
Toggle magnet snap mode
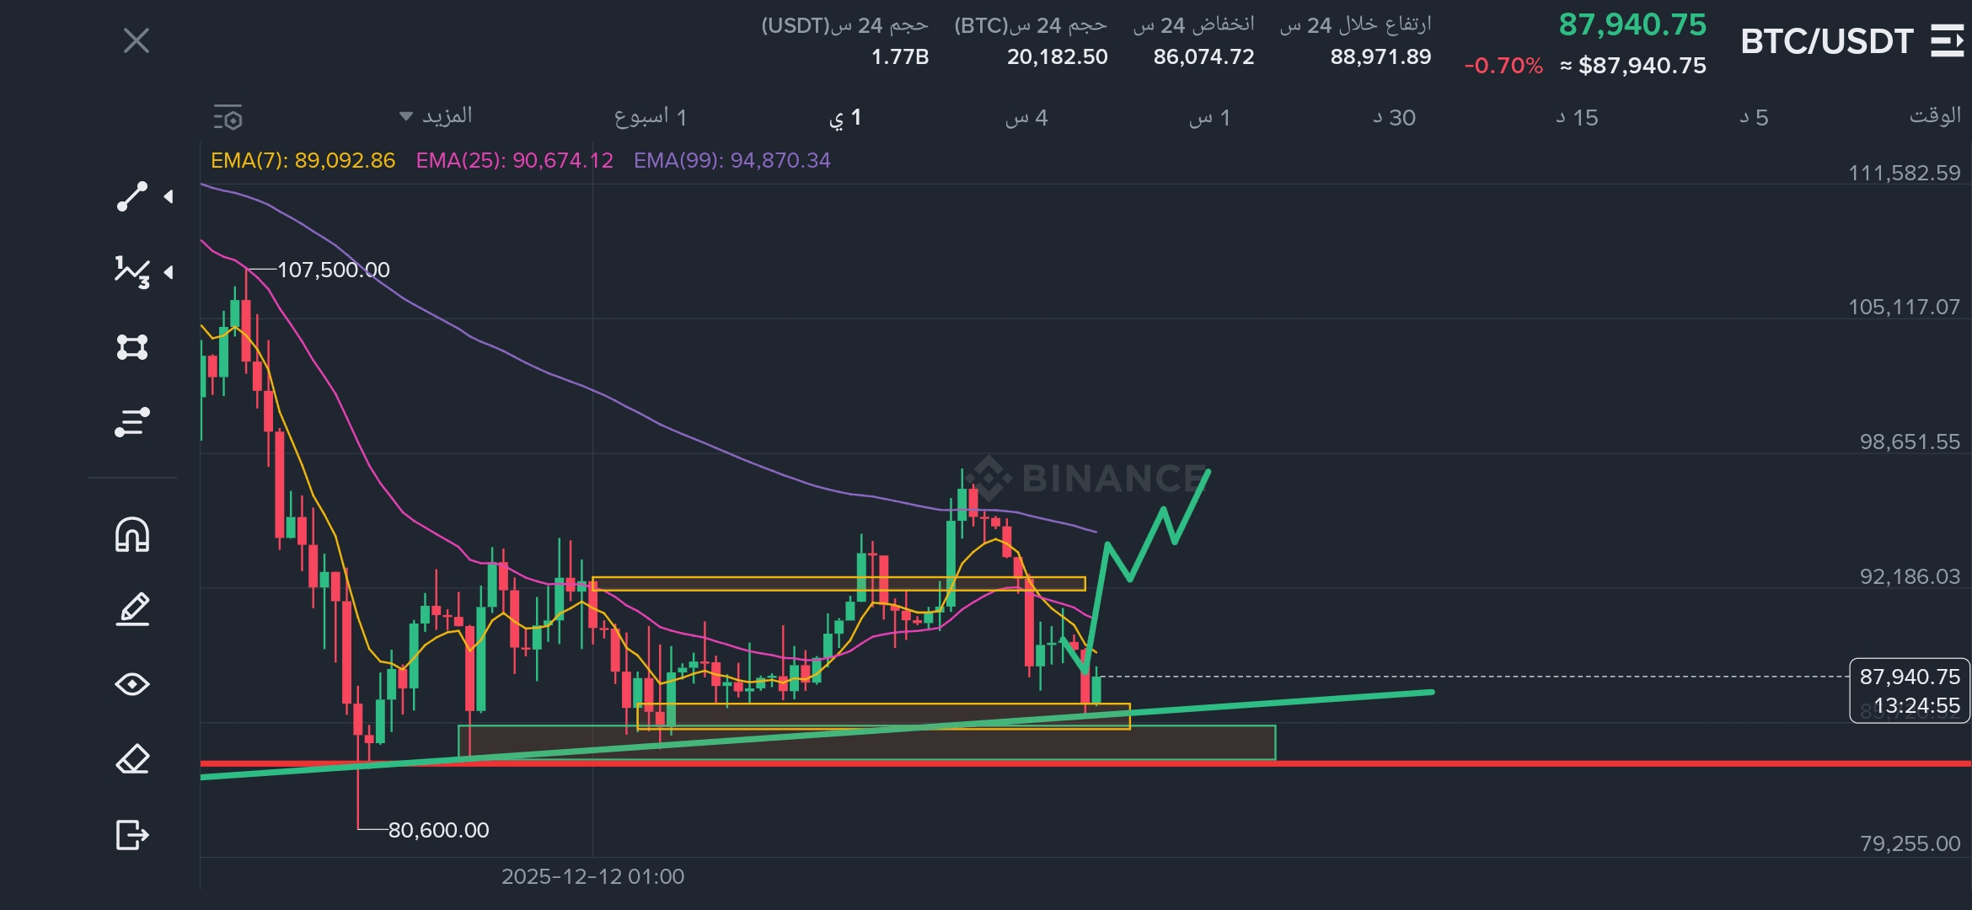pyautogui.click(x=131, y=535)
